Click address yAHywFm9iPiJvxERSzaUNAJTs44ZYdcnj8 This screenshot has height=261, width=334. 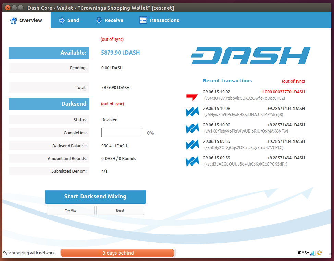[244, 115]
